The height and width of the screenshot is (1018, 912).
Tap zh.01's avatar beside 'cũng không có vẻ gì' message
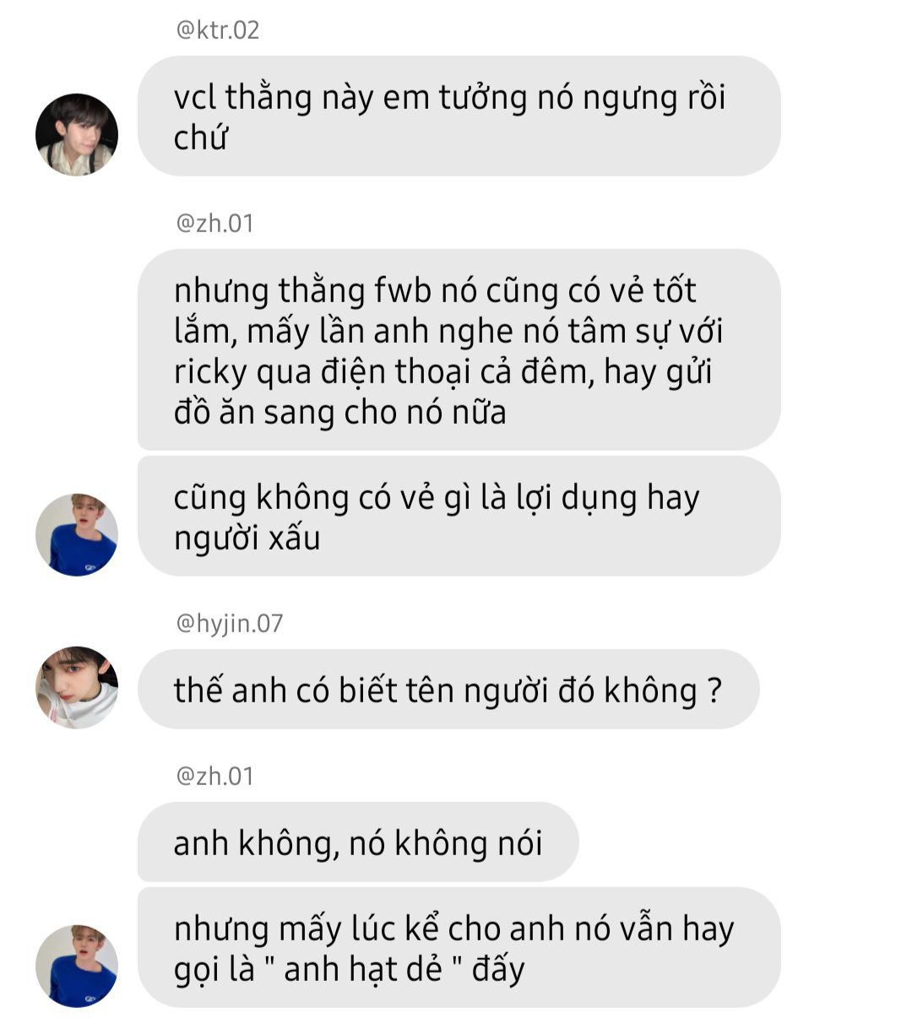point(76,535)
